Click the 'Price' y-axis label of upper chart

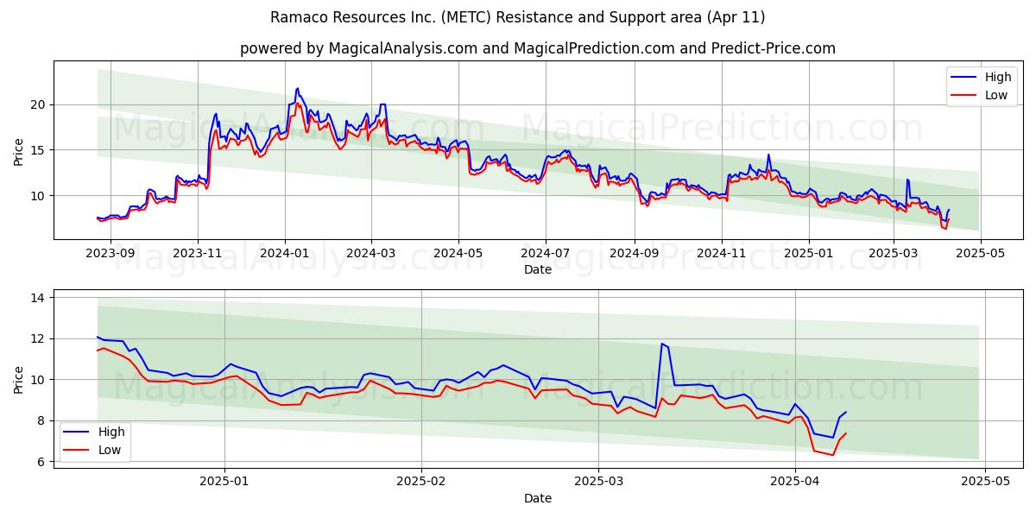pos(19,150)
